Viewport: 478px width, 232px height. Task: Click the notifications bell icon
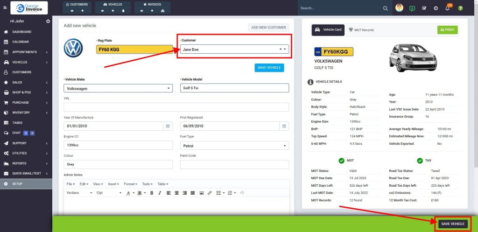point(447,8)
